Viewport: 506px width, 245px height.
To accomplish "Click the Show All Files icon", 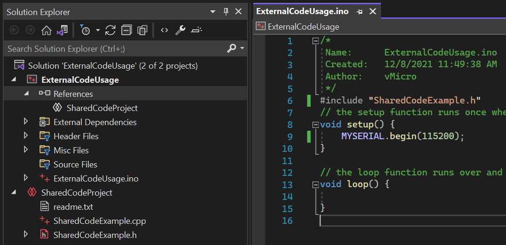I will coord(142,31).
